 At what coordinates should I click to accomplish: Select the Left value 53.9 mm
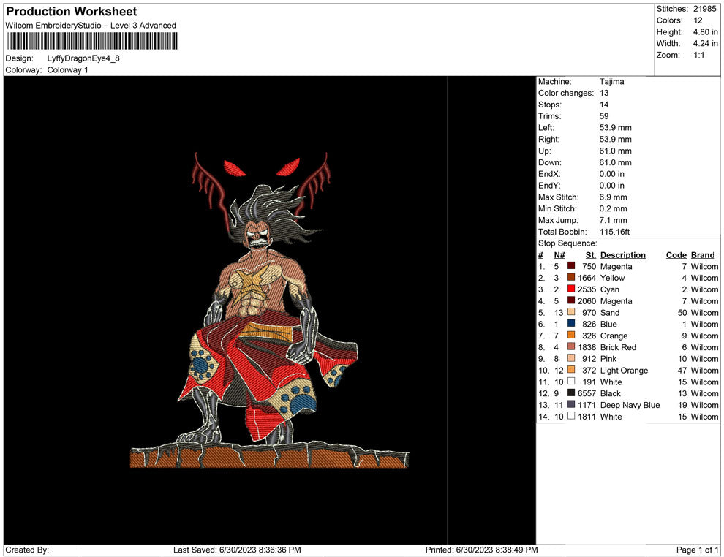pyautogui.click(x=616, y=127)
